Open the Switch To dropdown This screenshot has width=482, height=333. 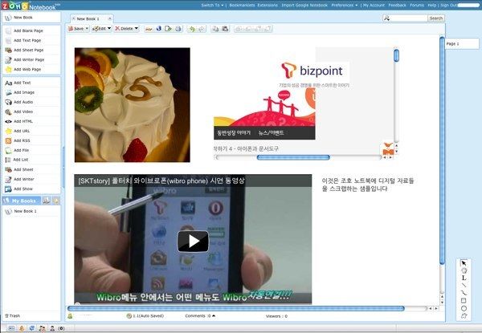(212, 6)
